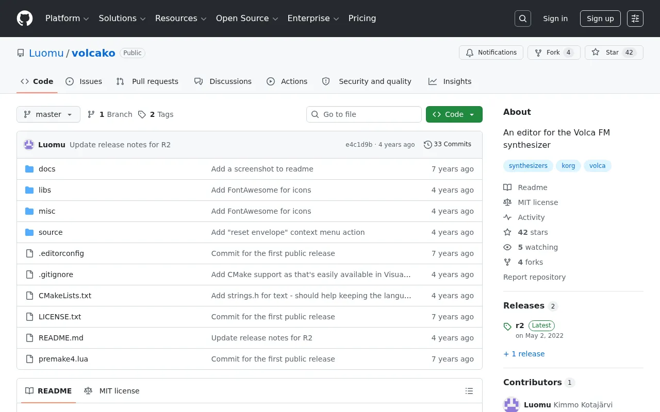Click the misc folder icon

point(29,211)
